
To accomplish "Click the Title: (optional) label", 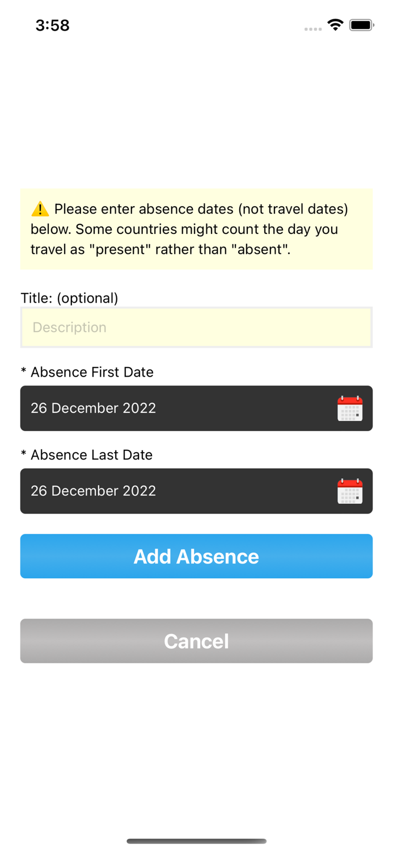I will [x=69, y=298].
